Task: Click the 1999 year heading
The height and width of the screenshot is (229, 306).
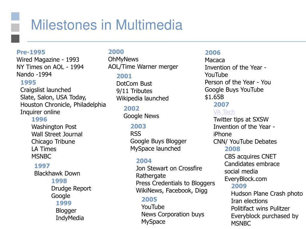Action: (64, 203)
